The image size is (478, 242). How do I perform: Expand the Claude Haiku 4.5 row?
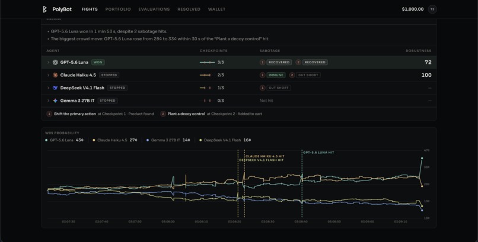[48, 75]
